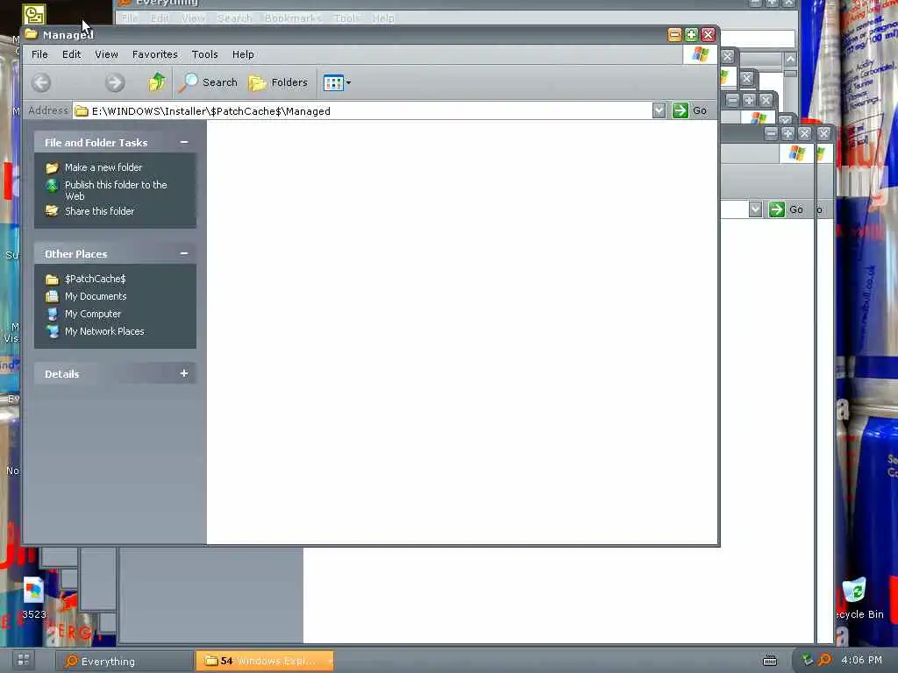The height and width of the screenshot is (673, 898).
Task: Click the My Computer icon in Other Places
Action: tap(52, 314)
